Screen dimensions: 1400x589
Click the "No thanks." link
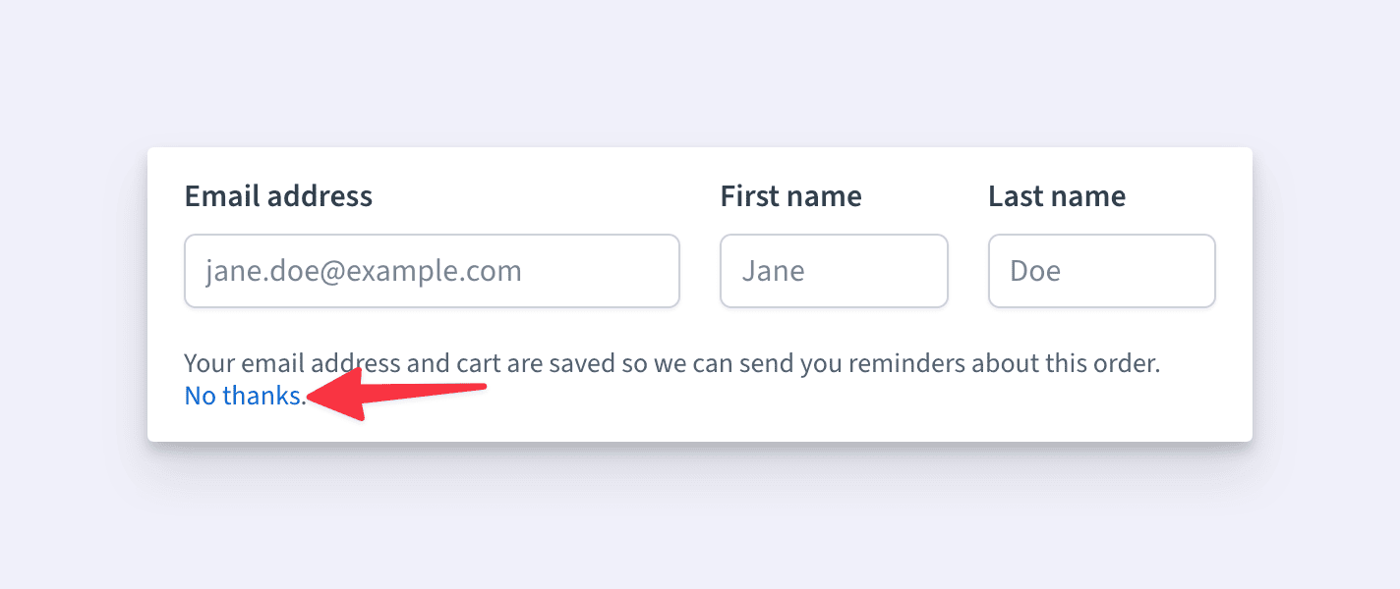pyautogui.click(x=245, y=396)
